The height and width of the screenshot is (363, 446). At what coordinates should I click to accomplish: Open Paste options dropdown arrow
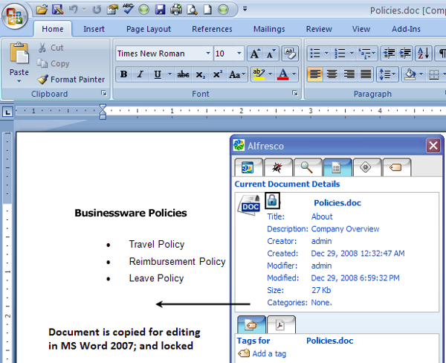[19, 81]
